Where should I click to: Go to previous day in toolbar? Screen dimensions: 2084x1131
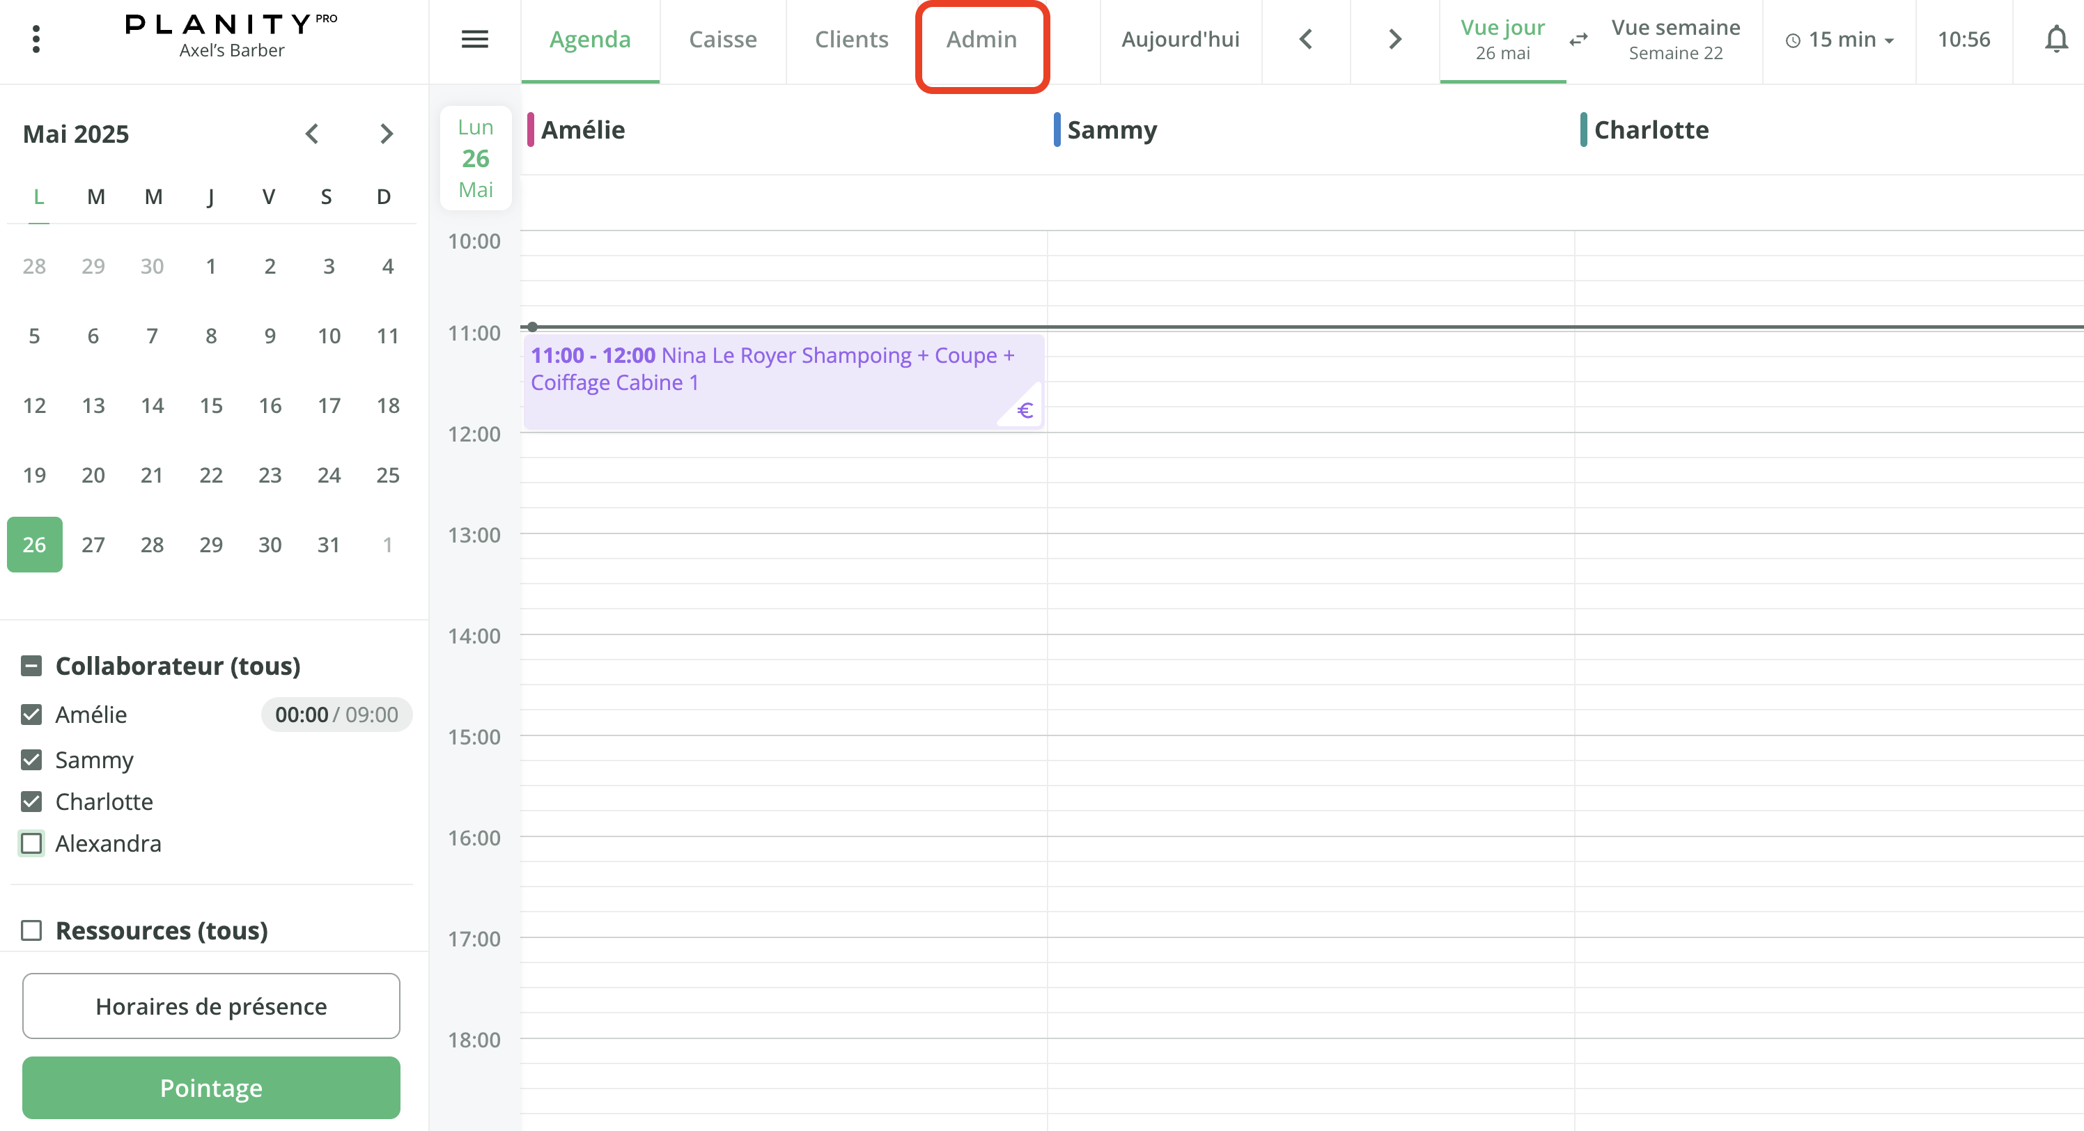1306,39
